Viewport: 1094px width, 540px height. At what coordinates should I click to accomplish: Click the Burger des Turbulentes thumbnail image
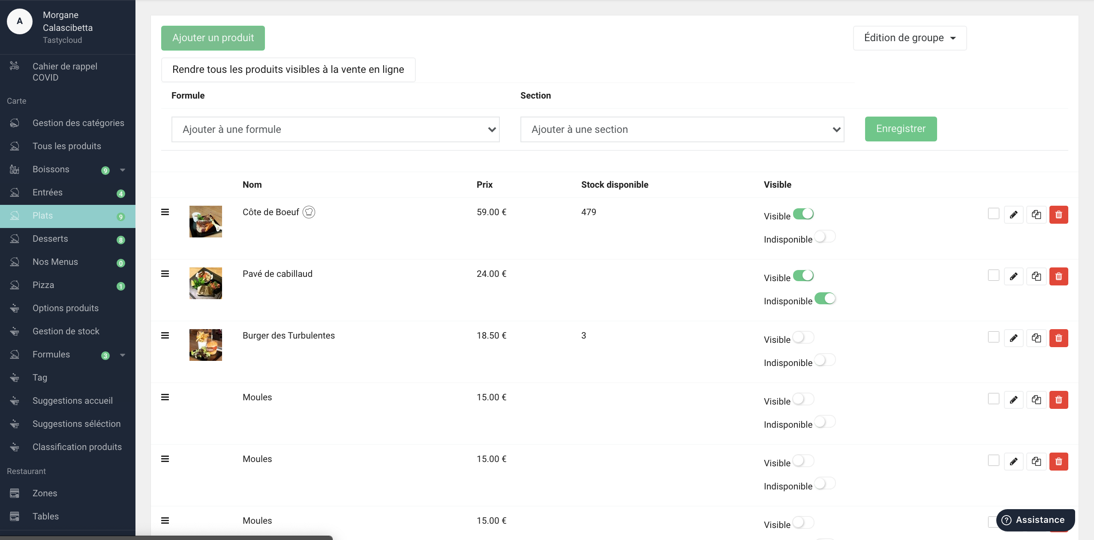[x=206, y=345]
